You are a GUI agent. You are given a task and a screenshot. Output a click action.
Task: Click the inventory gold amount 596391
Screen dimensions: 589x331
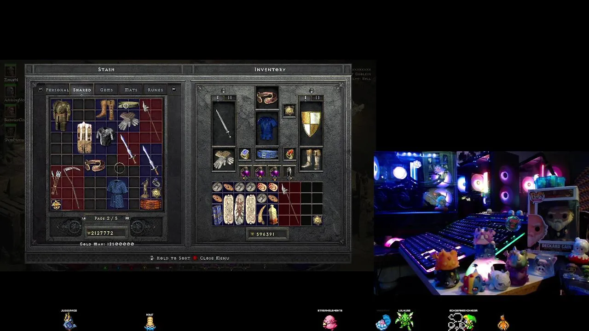pyautogui.click(x=266, y=234)
